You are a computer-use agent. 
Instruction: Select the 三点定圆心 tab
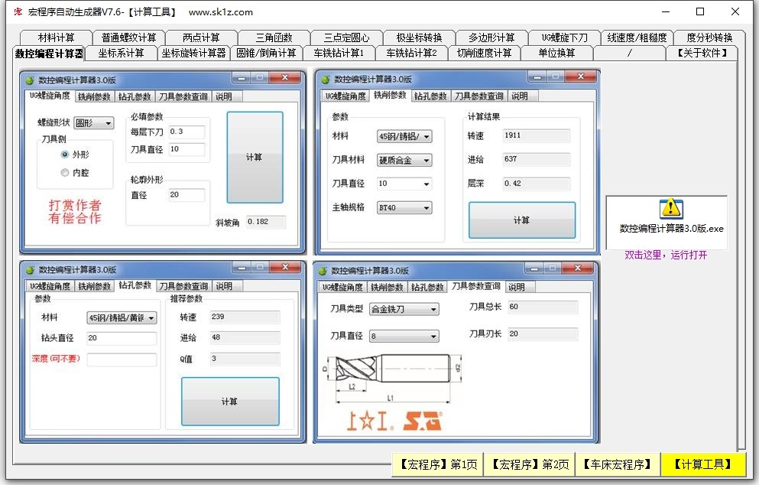coord(346,37)
